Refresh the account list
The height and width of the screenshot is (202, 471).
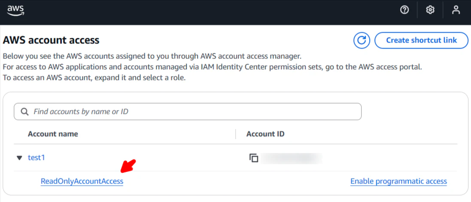point(362,40)
